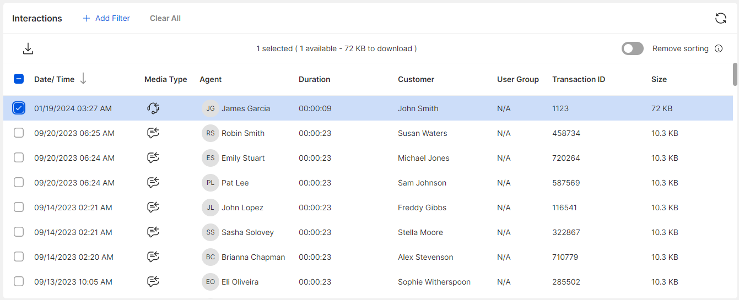Click customer name Alex Stevenson
This screenshot has height=300, width=739.
425,257
